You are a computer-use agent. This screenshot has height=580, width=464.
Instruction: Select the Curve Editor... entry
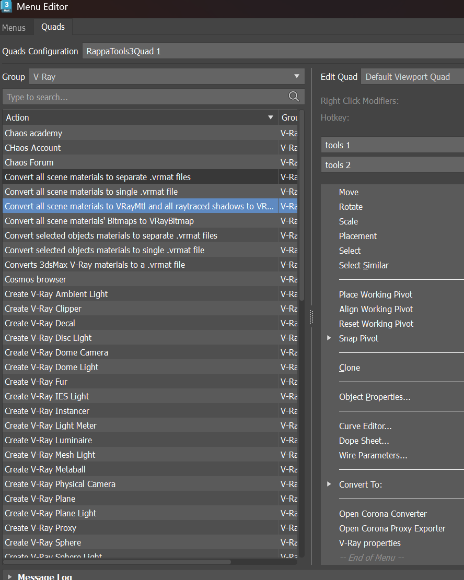[x=365, y=426]
